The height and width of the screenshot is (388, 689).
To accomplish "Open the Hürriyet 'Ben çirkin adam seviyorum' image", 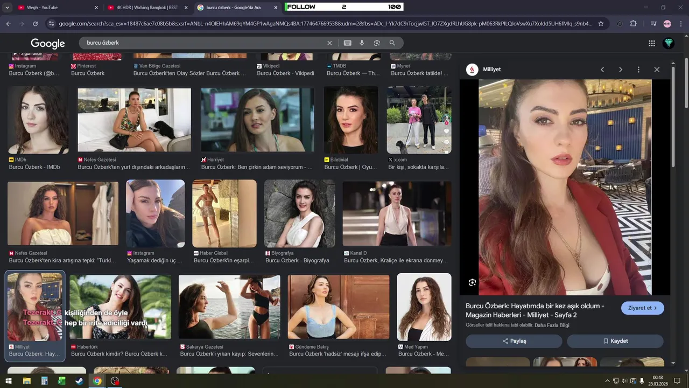I will pyautogui.click(x=257, y=120).
